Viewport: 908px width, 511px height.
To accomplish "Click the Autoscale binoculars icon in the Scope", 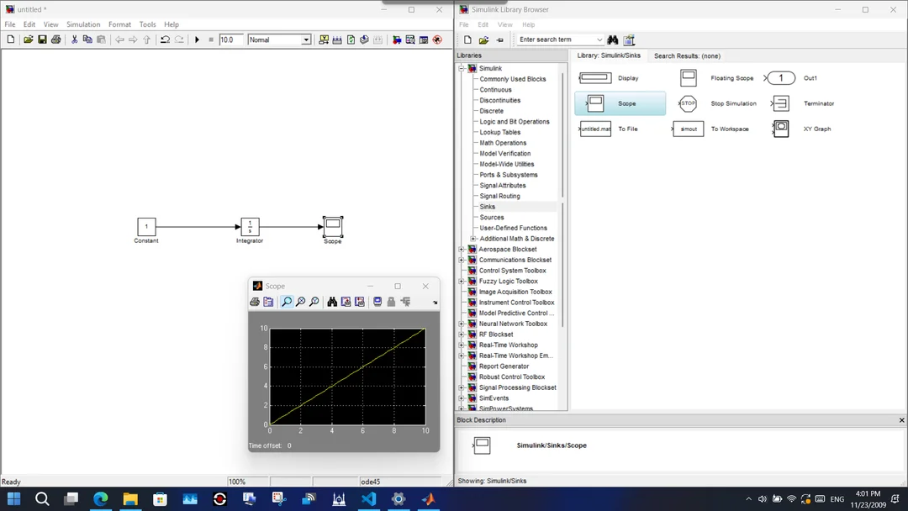I will tap(332, 302).
